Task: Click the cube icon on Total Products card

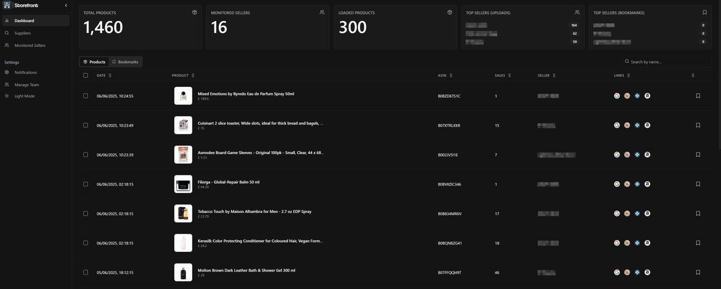Action: click(x=194, y=12)
